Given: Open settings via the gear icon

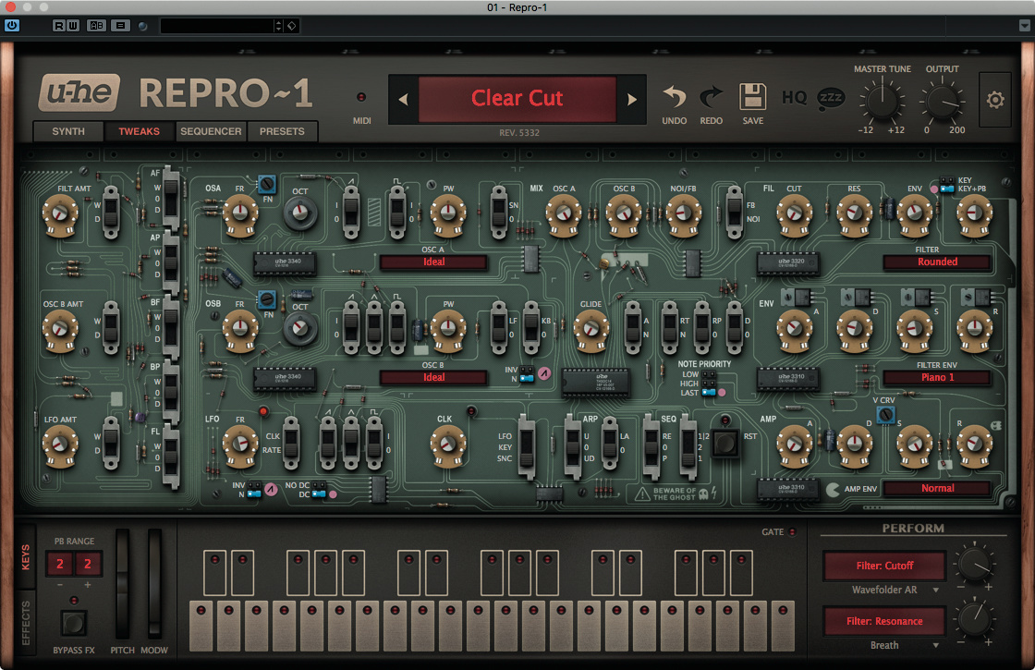Looking at the screenshot, I should 995,99.
